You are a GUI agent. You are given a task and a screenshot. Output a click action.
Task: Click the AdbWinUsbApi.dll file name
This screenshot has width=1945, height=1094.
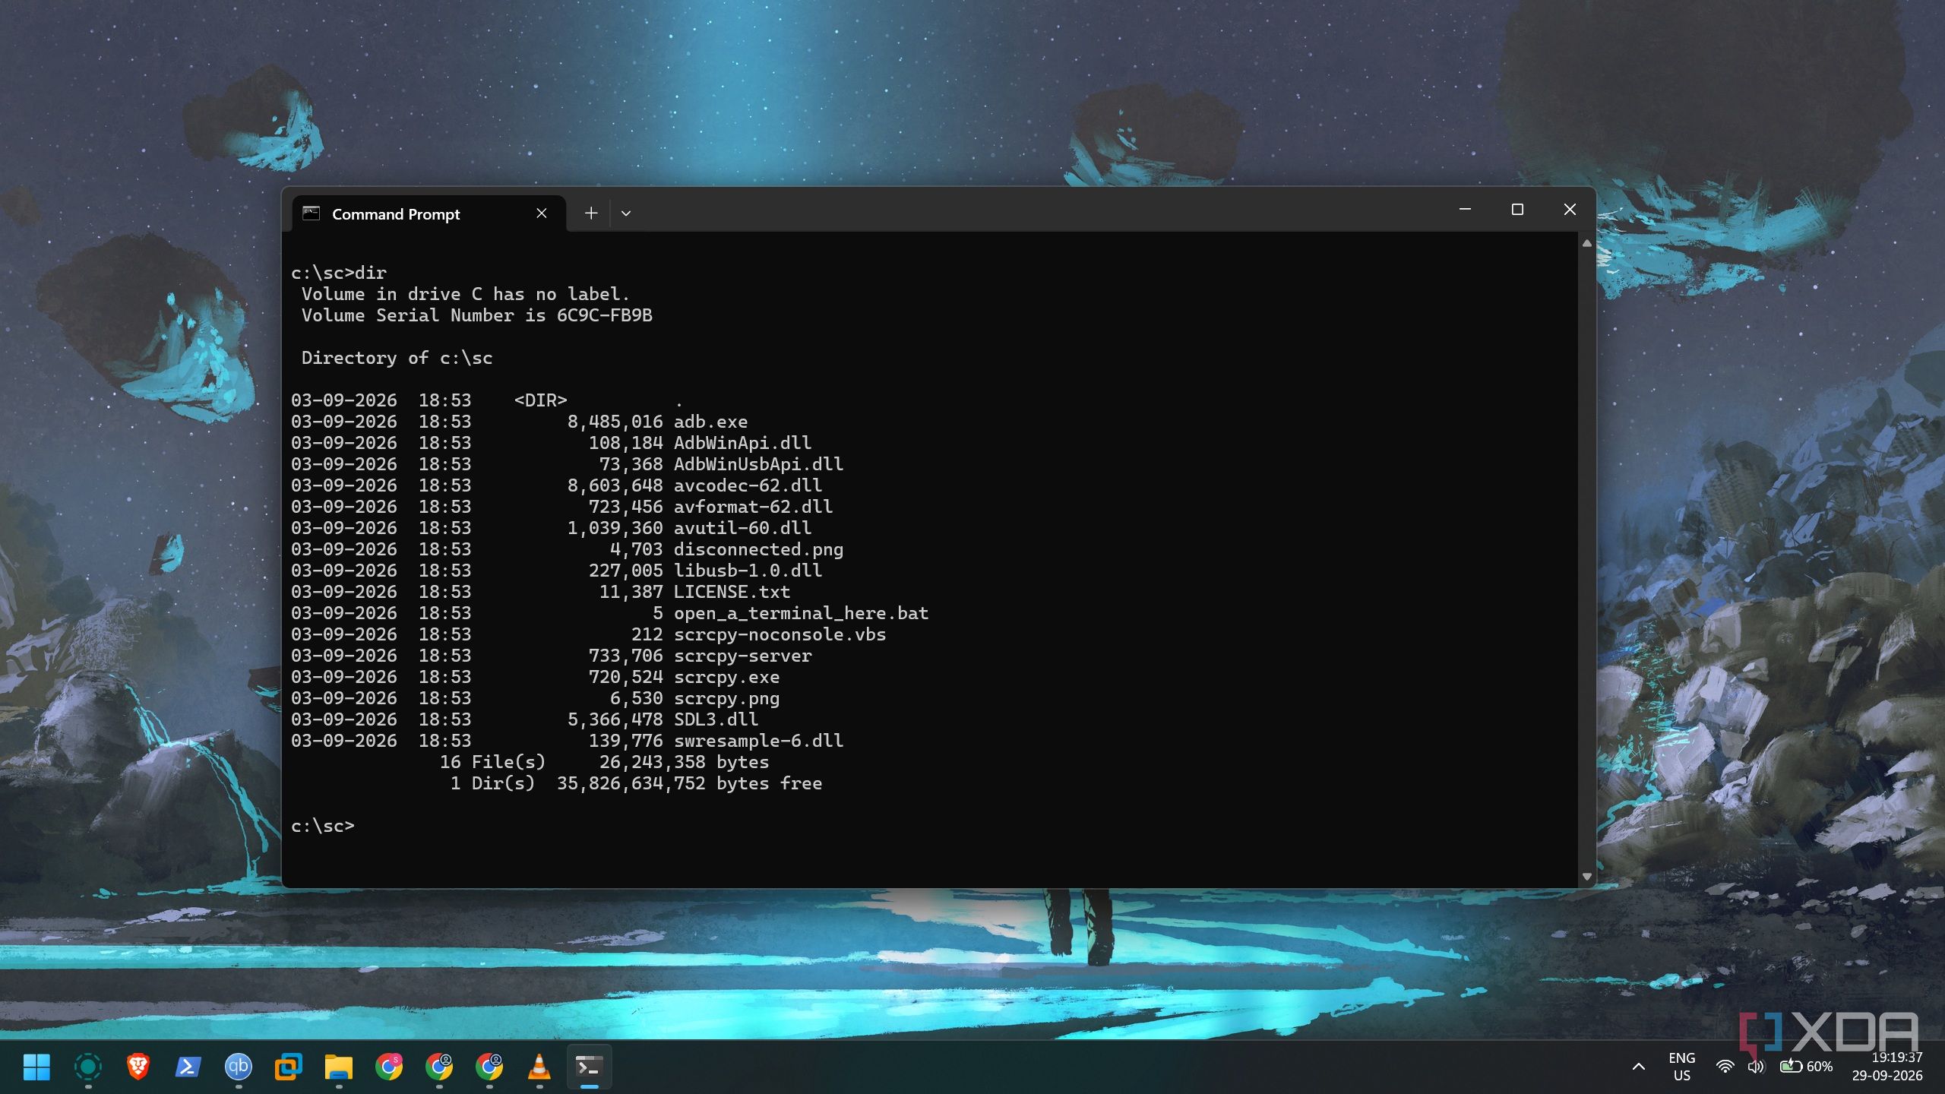[758, 464]
